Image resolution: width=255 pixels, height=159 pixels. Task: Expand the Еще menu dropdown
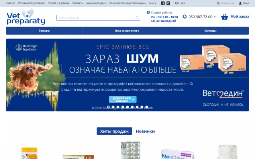pyautogui.click(x=152, y=3)
